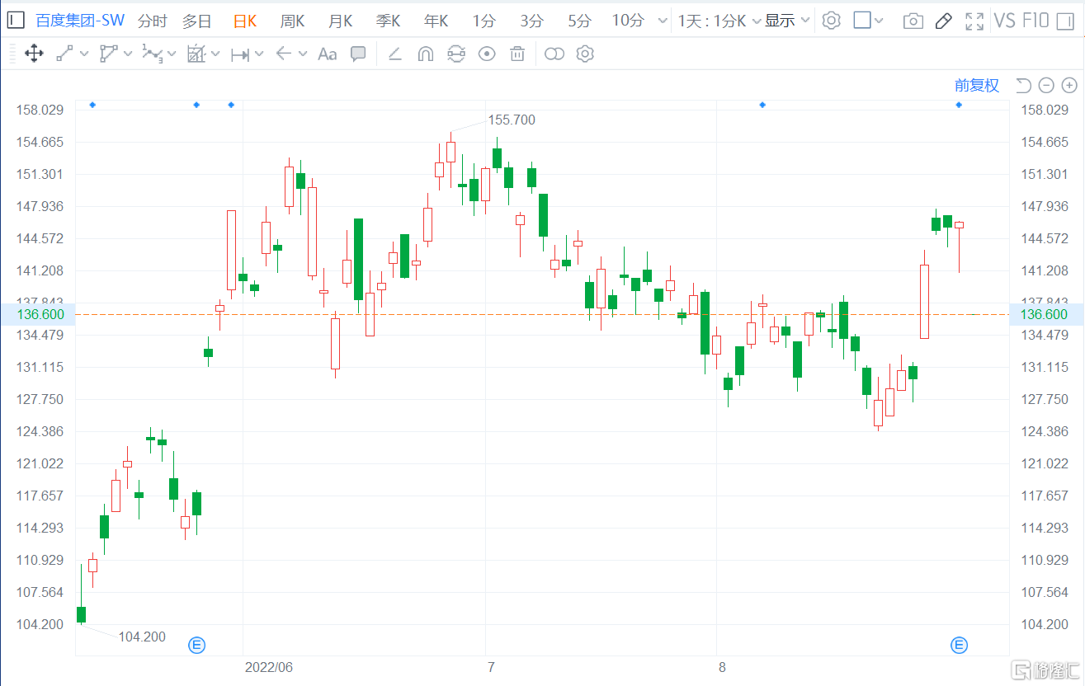Enter fullscreen chart mode
The image size is (1085, 686).
click(x=974, y=21)
